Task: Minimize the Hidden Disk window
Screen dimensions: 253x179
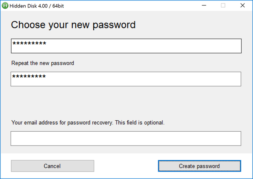Action: click(x=204, y=6)
